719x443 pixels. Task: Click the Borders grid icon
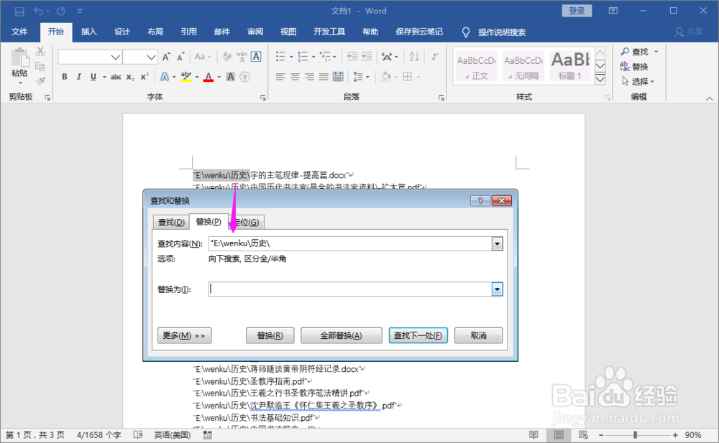click(x=407, y=77)
